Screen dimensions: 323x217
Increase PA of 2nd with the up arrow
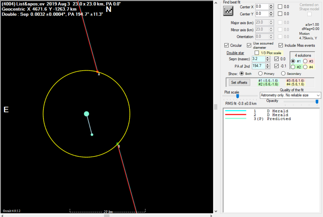pyautogui.click(x=268, y=65)
